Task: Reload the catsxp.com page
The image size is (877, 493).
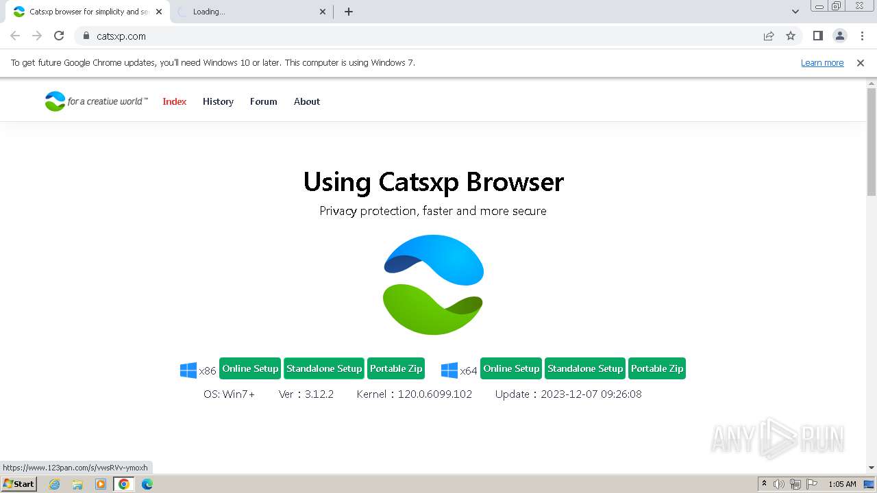Action: pyautogui.click(x=59, y=36)
